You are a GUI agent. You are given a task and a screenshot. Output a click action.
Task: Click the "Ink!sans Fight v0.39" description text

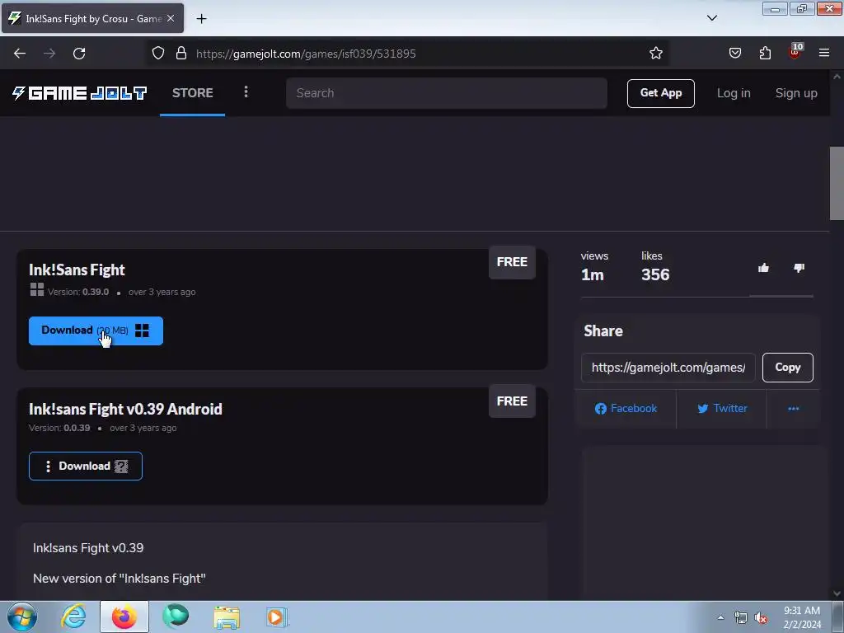88,548
